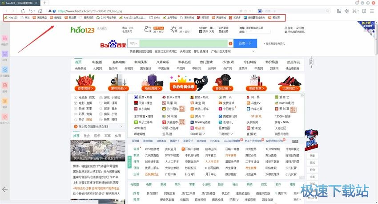
Task: Click the orange camera icon in Baidu search
Action: pos(230,43)
